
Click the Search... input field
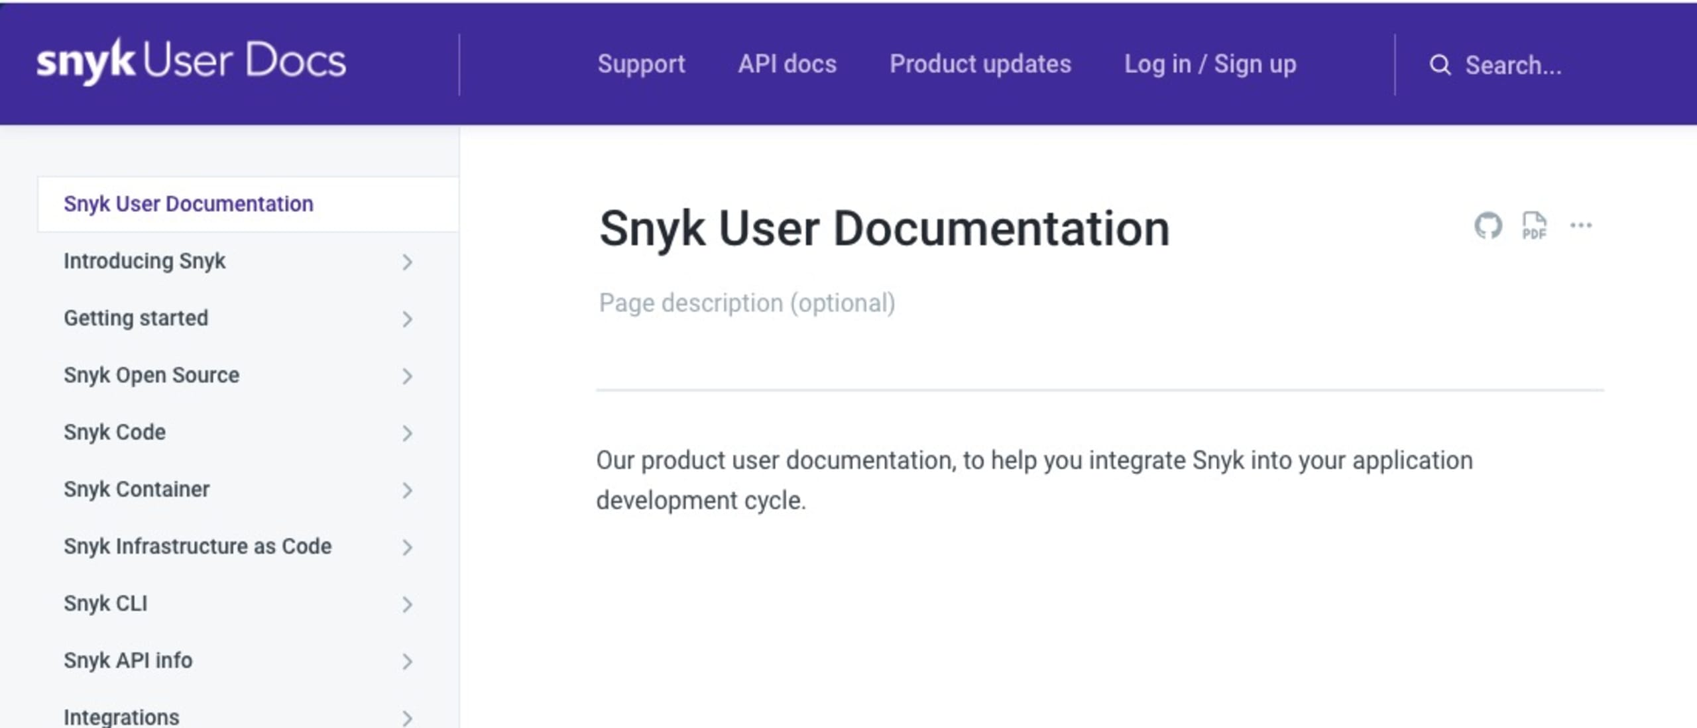(1513, 65)
